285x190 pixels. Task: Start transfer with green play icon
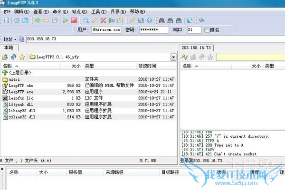click(x=65, y=20)
